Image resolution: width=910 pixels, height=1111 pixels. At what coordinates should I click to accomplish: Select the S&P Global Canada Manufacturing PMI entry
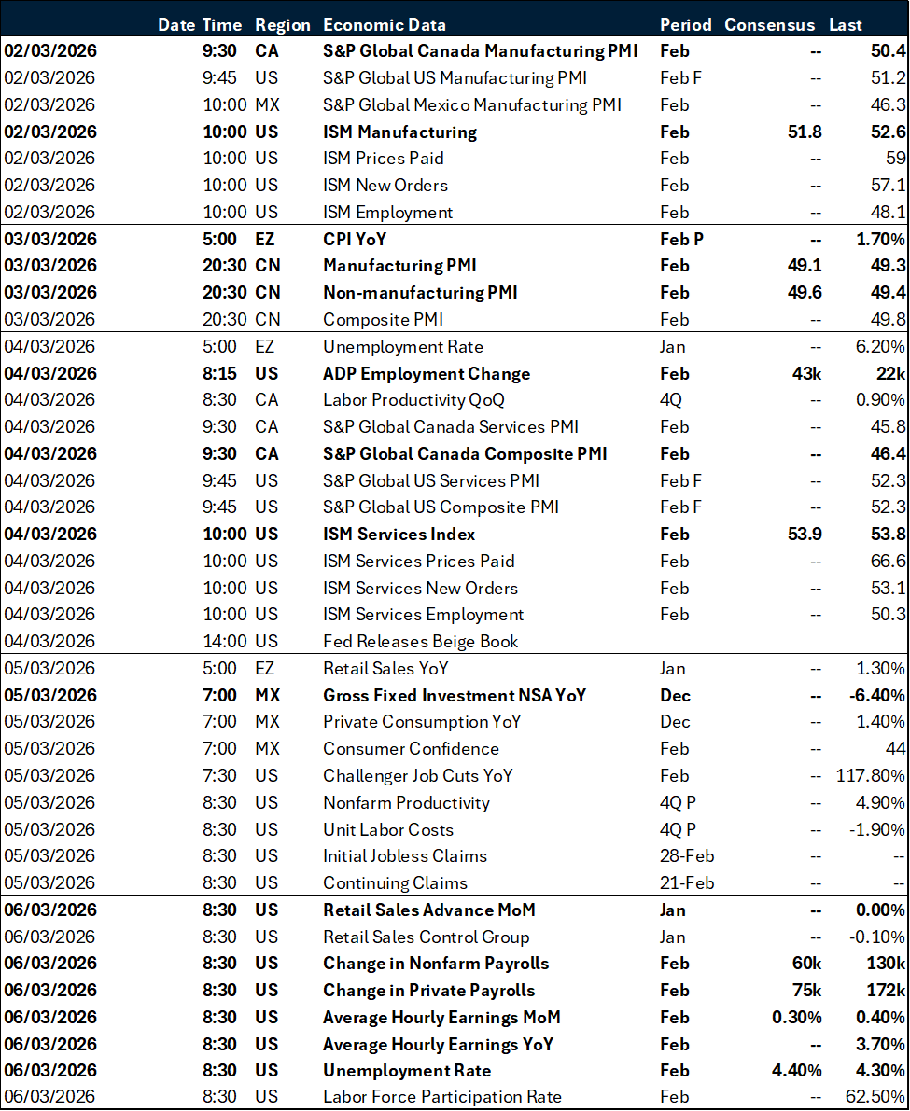tap(479, 51)
